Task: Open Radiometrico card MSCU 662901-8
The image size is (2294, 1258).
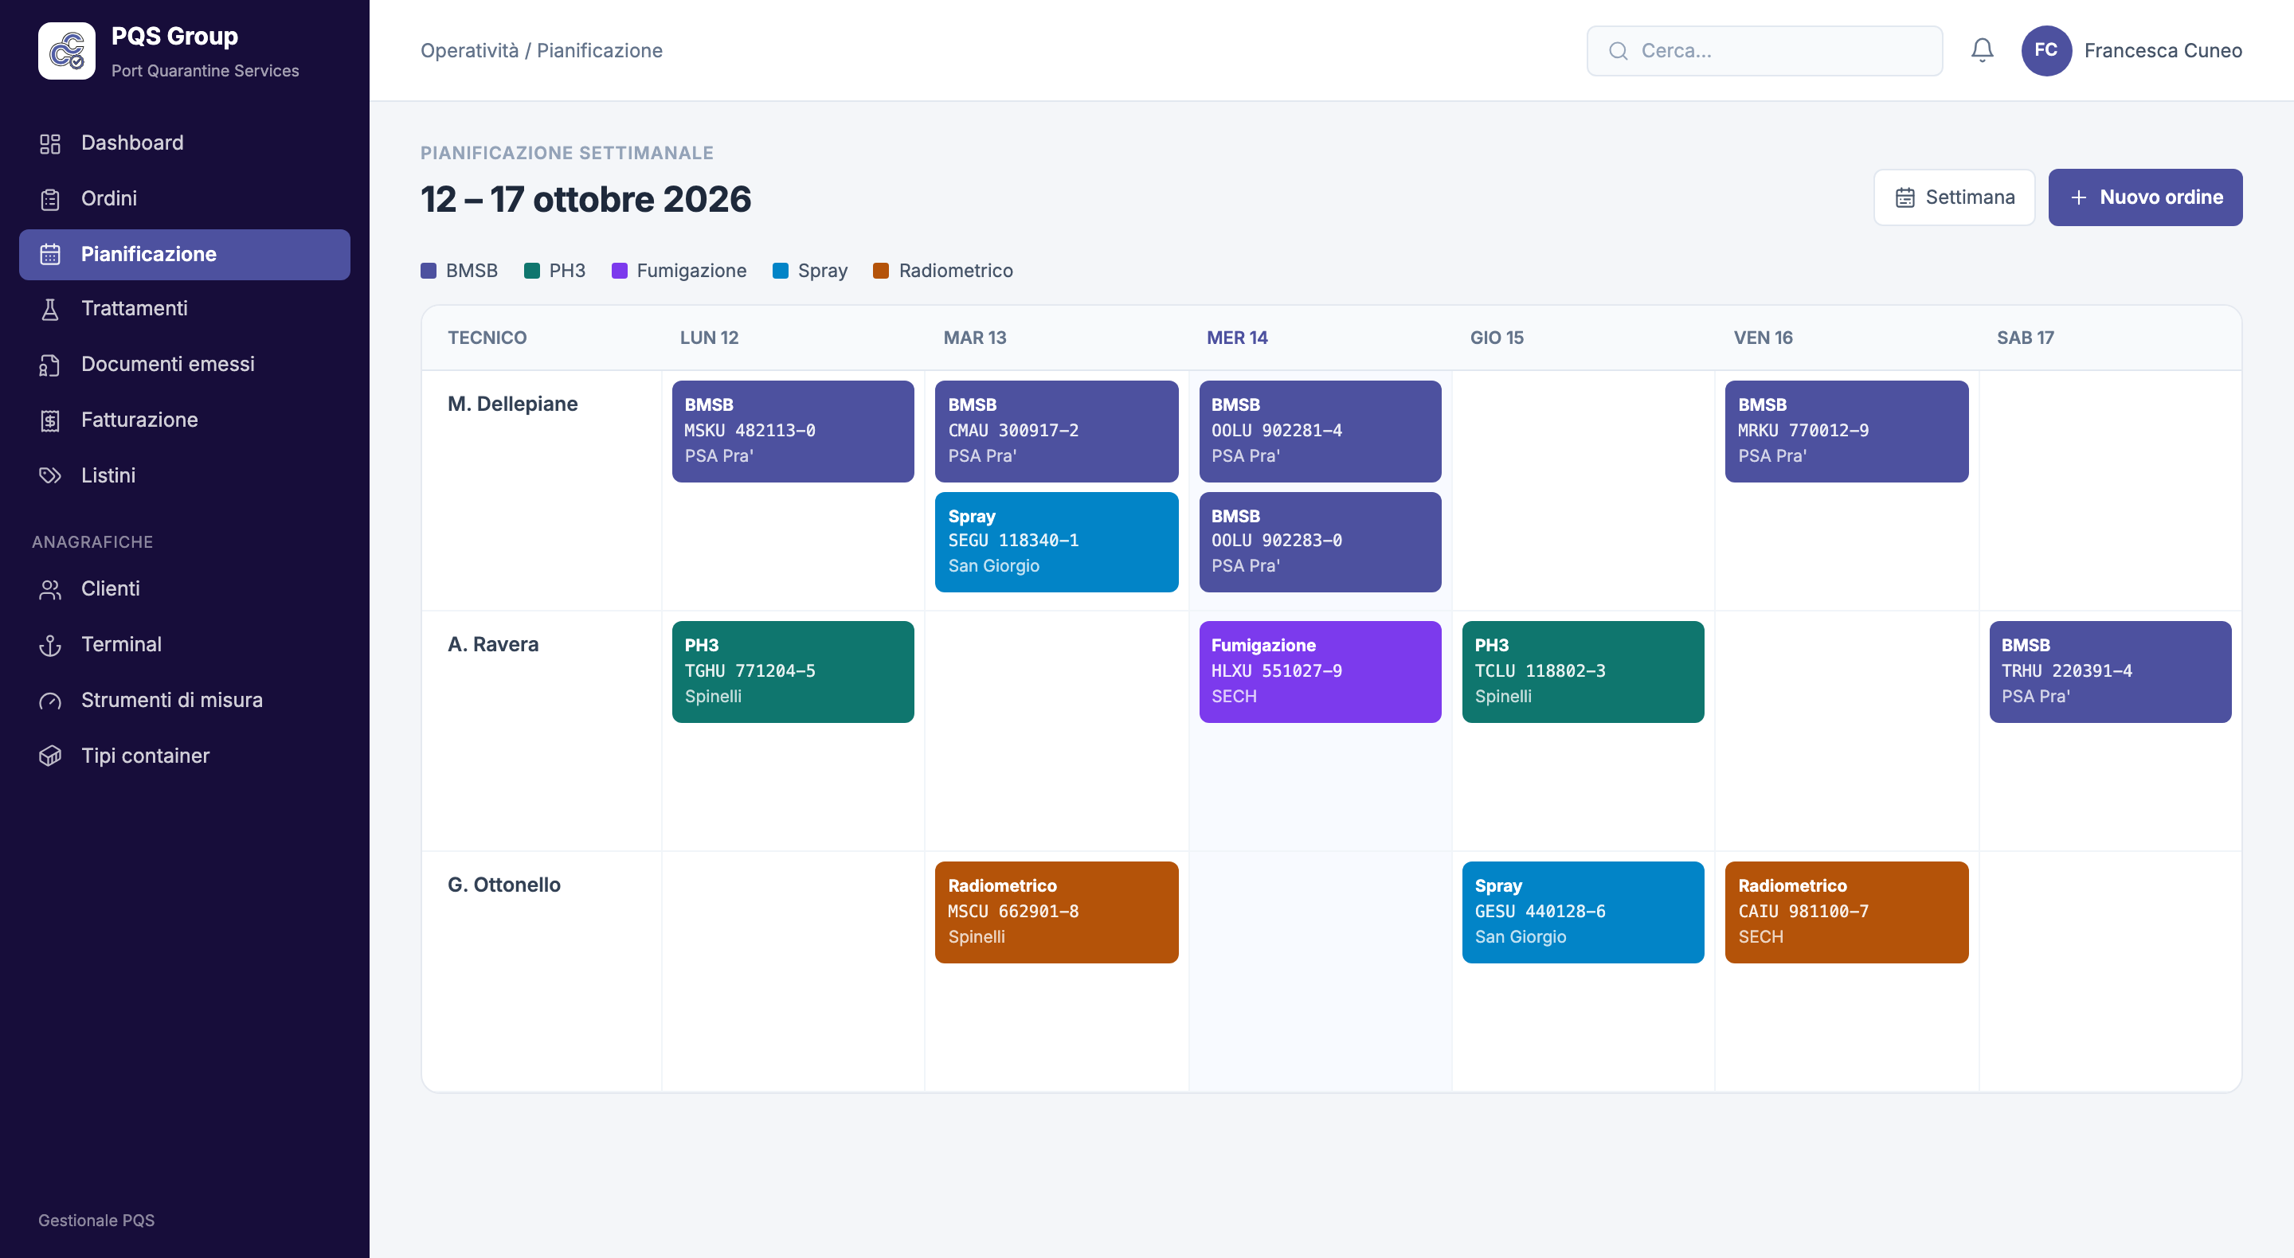Action: 1056,912
